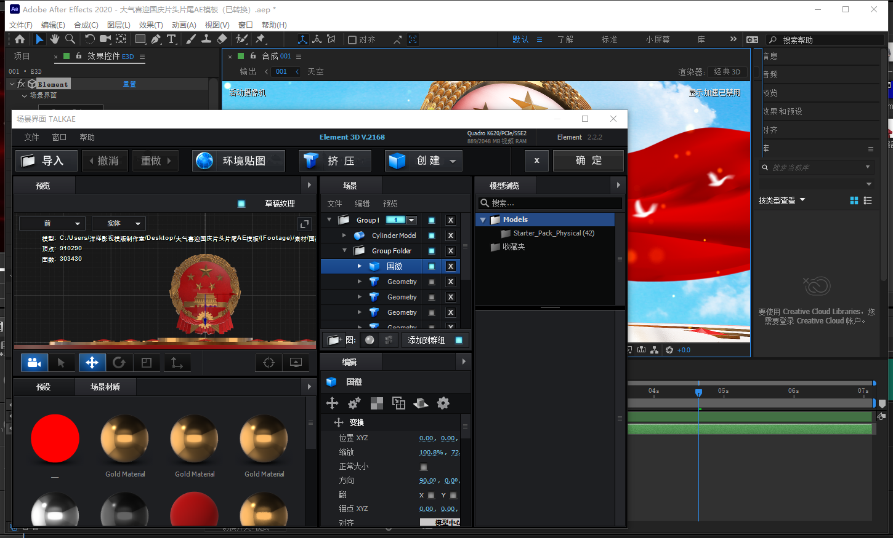Activate the move gizmo tool in Element preview

pos(92,363)
